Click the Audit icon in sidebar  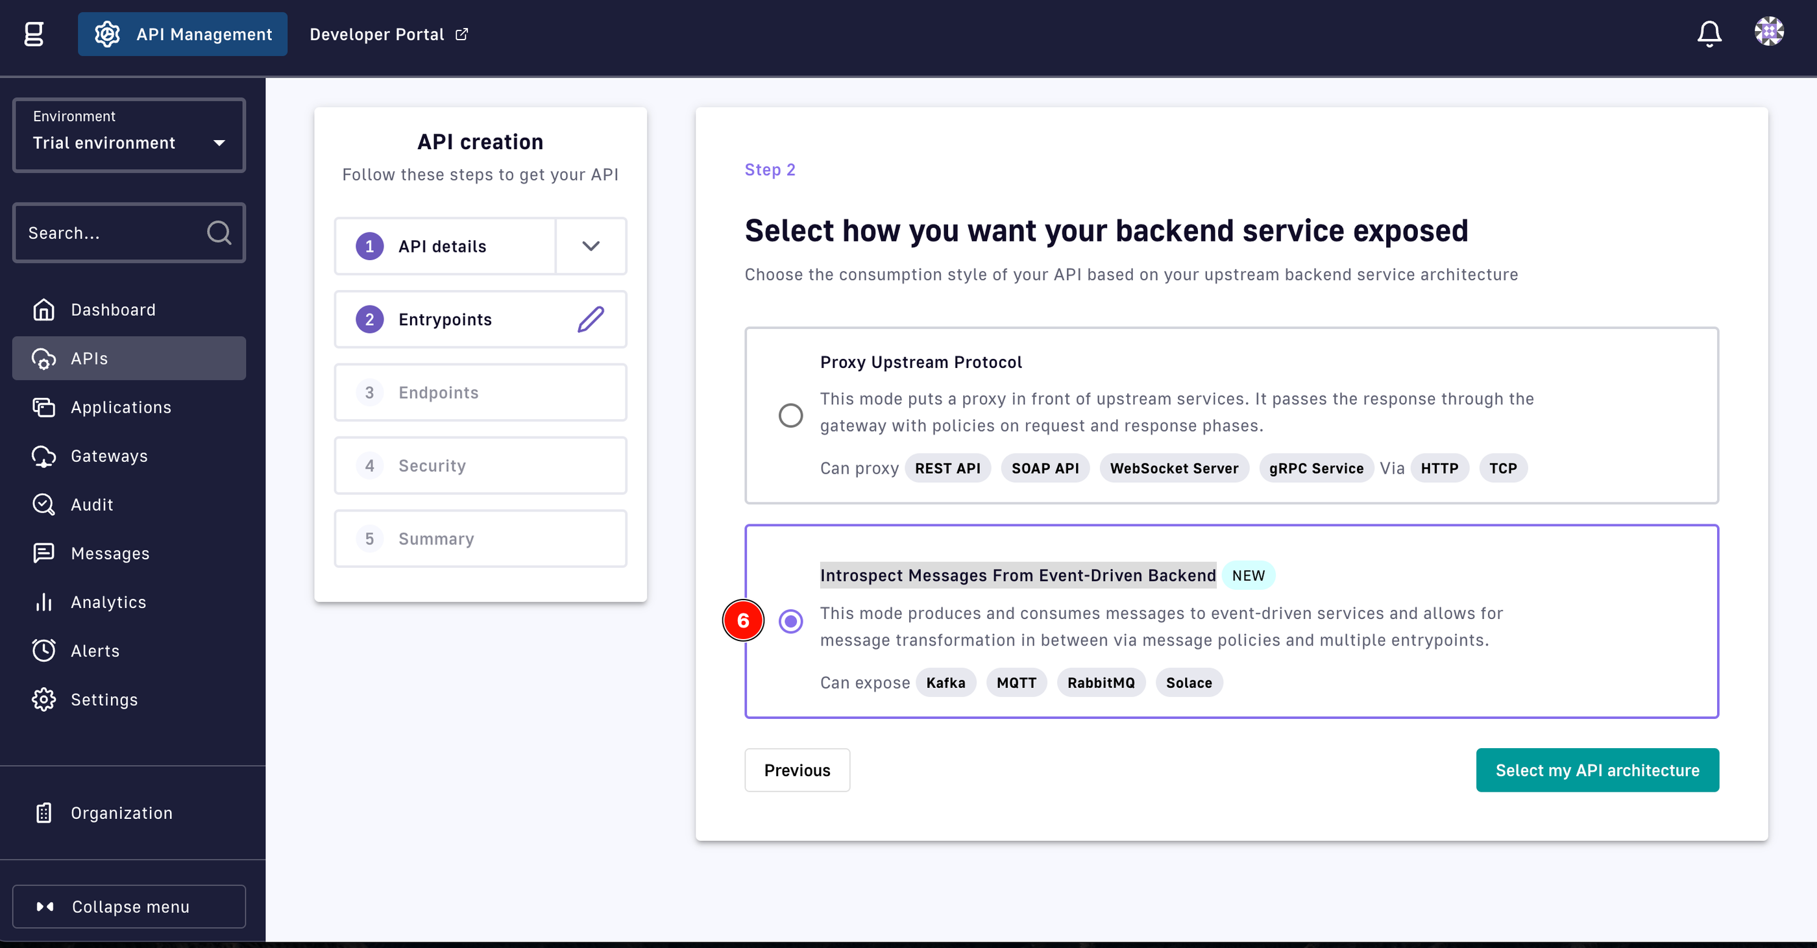[x=43, y=505]
